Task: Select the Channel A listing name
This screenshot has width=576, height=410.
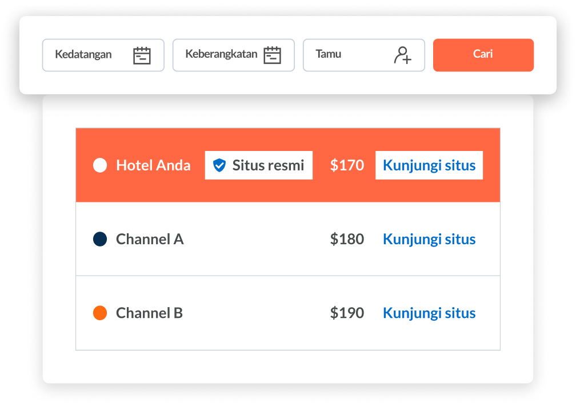Action: 150,239
